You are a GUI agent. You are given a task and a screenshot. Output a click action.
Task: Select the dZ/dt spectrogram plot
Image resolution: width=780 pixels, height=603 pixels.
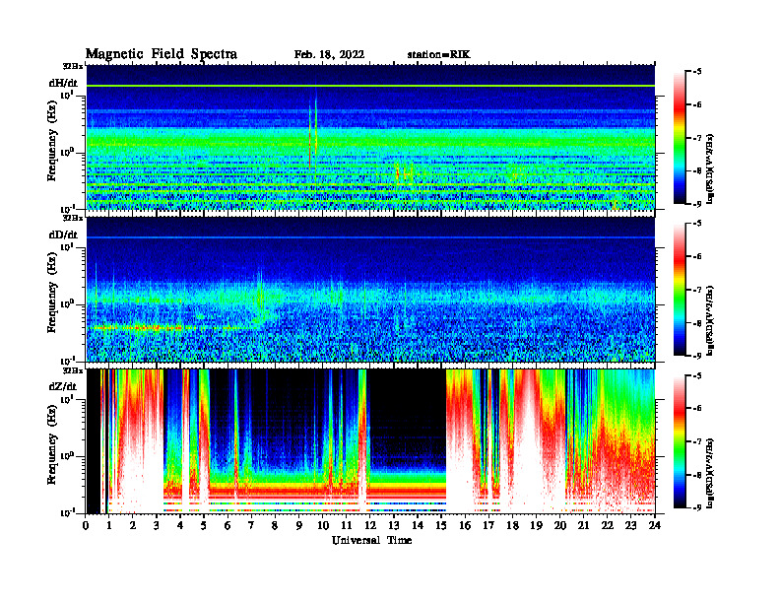(x=370, y=440)
